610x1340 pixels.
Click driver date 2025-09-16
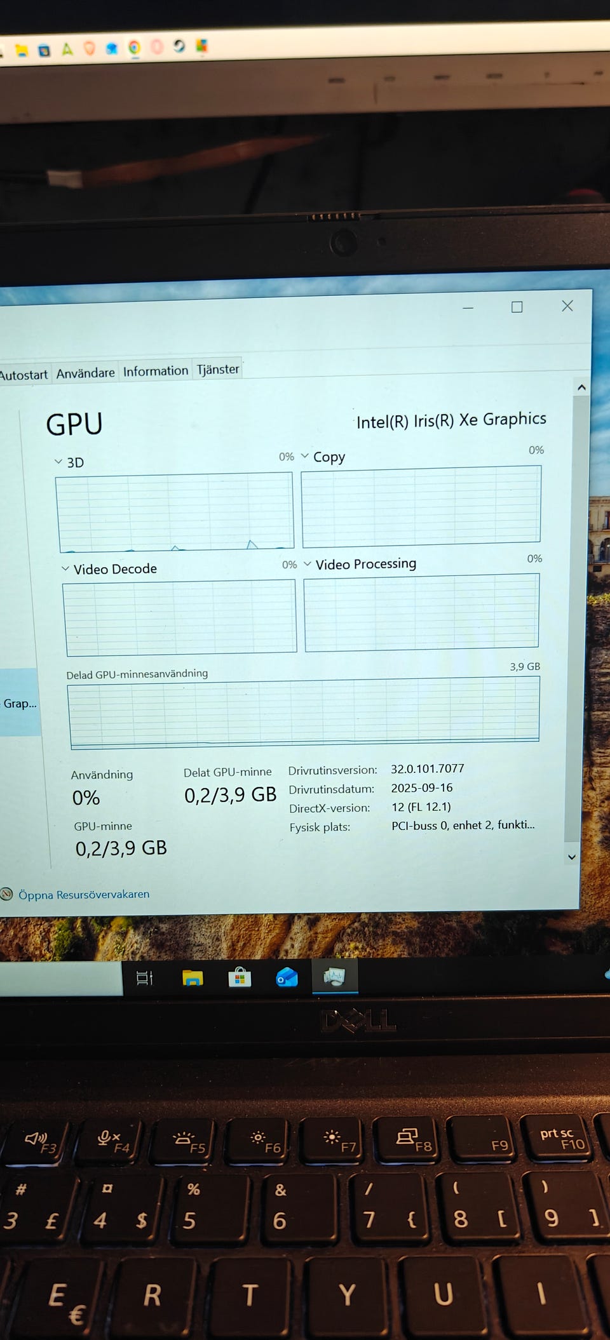tap(422, 787)
